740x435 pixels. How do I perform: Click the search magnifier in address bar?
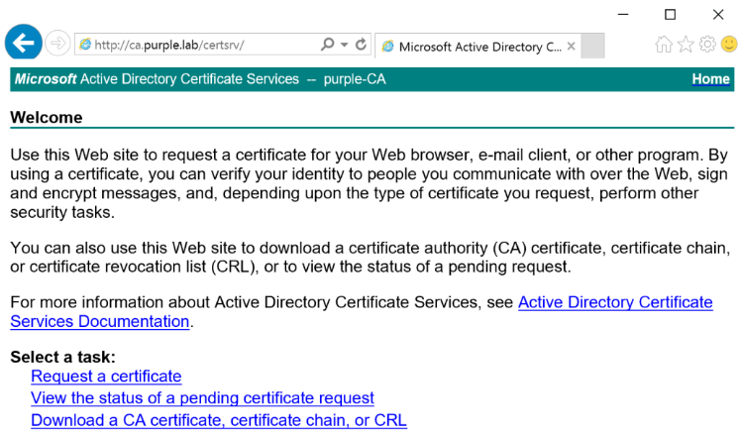[x=327, y=45]
